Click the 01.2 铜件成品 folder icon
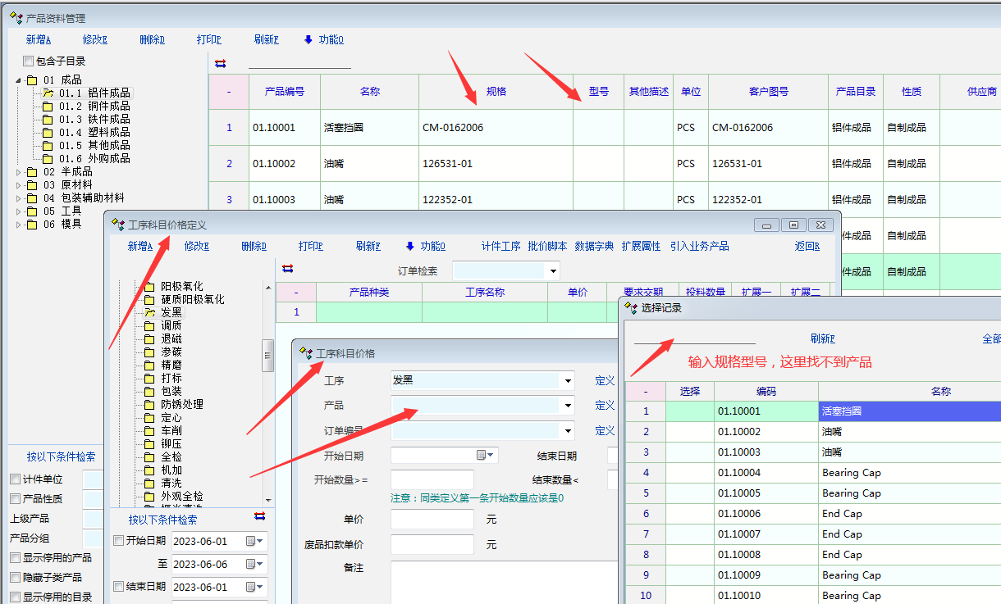 tap(48, 106)
